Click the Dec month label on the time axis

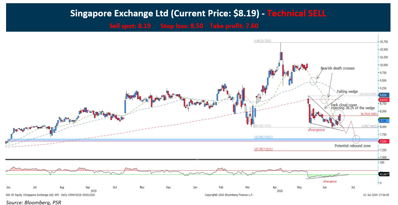[x=168, y=188]
